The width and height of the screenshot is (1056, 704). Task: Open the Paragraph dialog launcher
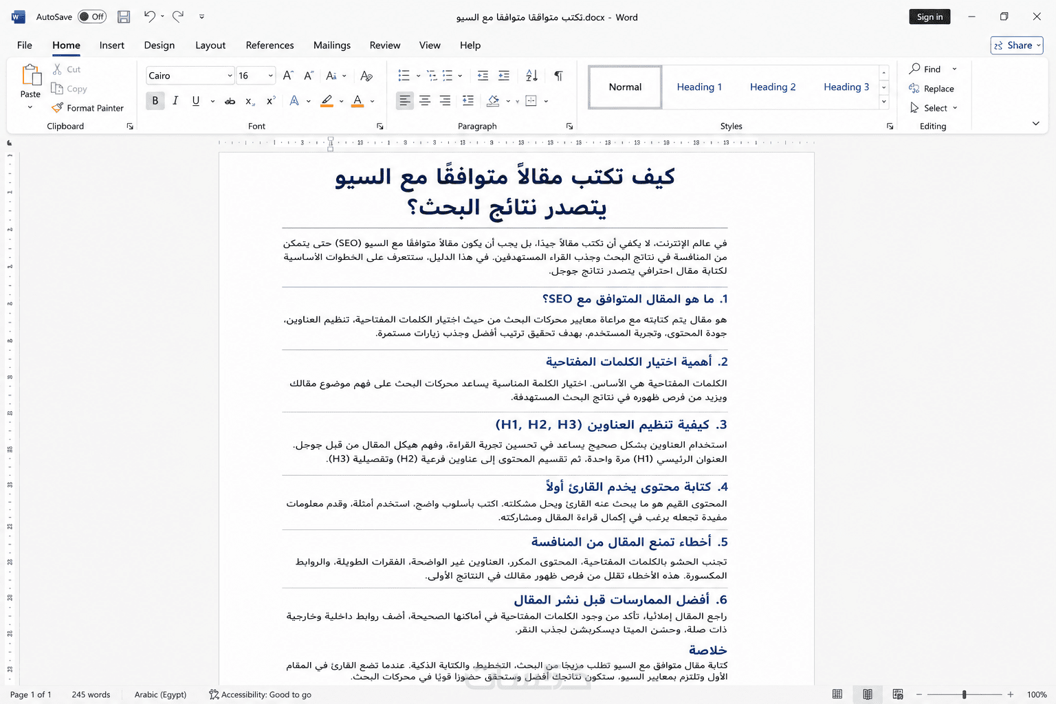click(x=569, y=126)
